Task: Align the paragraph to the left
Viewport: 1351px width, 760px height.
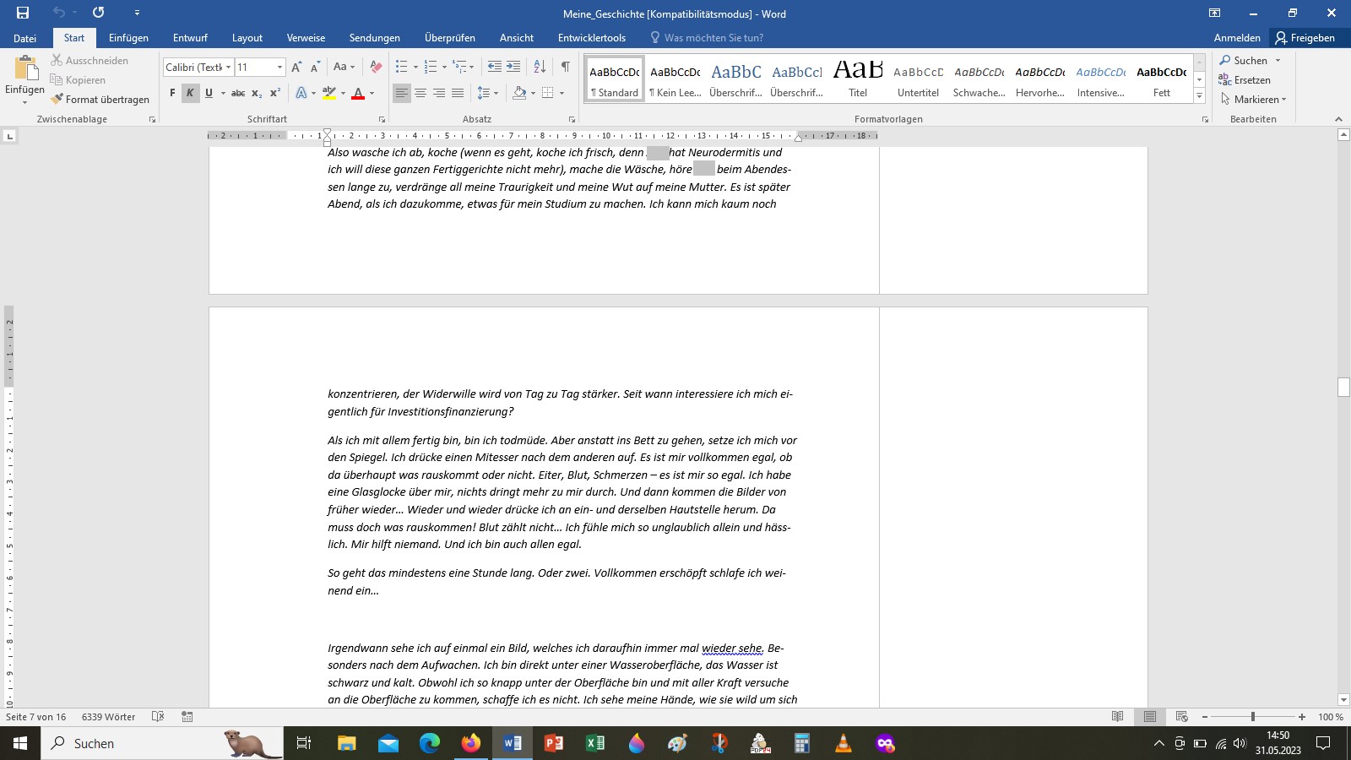Action: pos(402,93)
